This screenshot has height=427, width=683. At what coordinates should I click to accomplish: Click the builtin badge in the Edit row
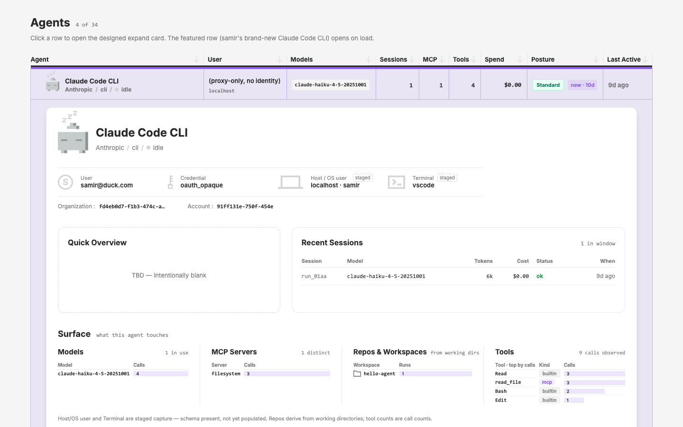[549, 400]
